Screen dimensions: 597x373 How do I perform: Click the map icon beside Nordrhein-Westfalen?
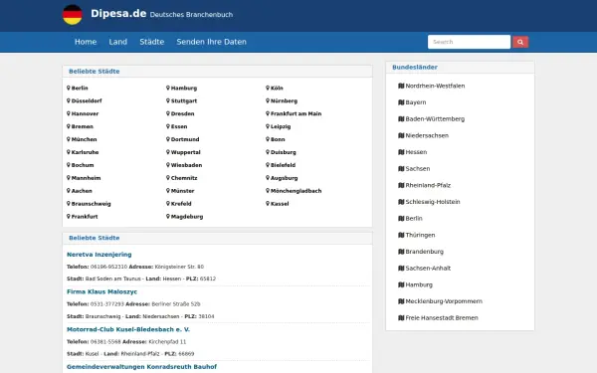tap(401, 86)
